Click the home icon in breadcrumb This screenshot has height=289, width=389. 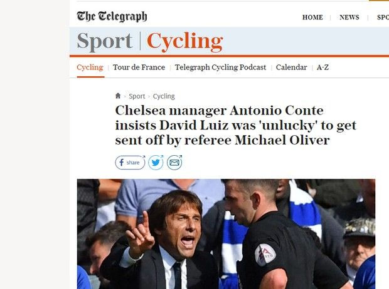[x=118, y=96]
